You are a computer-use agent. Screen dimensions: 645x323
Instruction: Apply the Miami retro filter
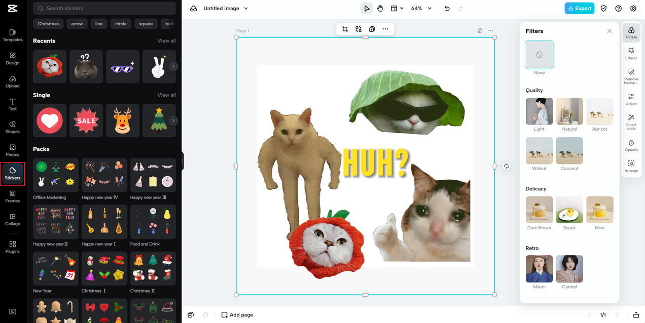[x=539, y=269]
